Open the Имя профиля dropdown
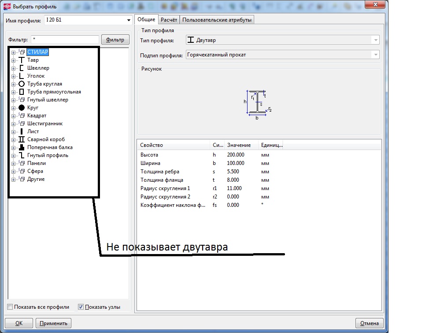 [x=129, y=20]
